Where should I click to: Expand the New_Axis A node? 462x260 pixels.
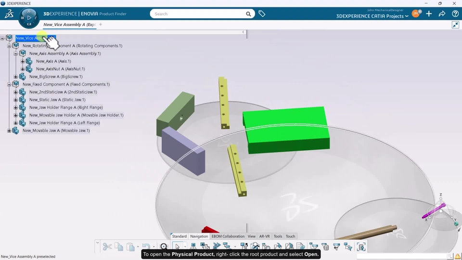[x=23, y=61]
